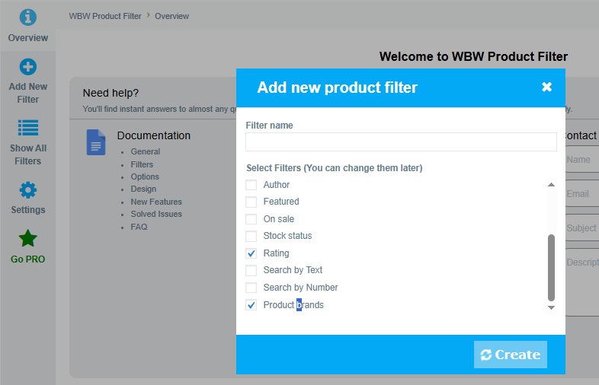Enable the Search by Text checkbox
The image size is (599, 385).
251,270
